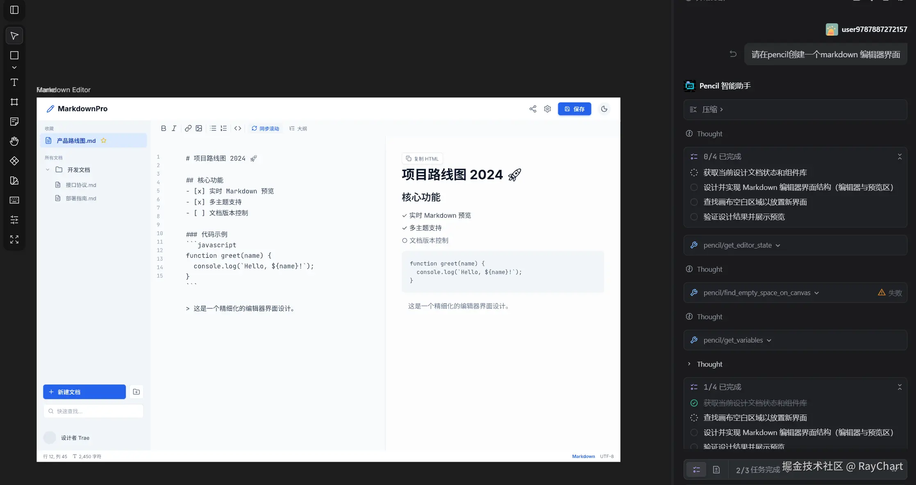
Task: Select the Frame tool
Action: (x=14, y=102)
